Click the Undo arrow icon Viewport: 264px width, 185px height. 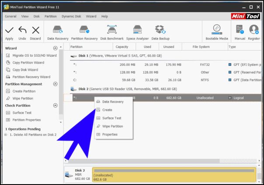pyautogui.click(x=22, y=30)
